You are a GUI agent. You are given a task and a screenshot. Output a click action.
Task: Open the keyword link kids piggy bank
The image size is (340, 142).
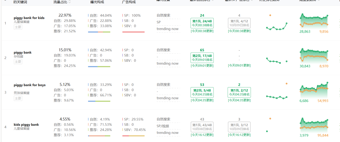pyautogui.click(x=26, y=124)
